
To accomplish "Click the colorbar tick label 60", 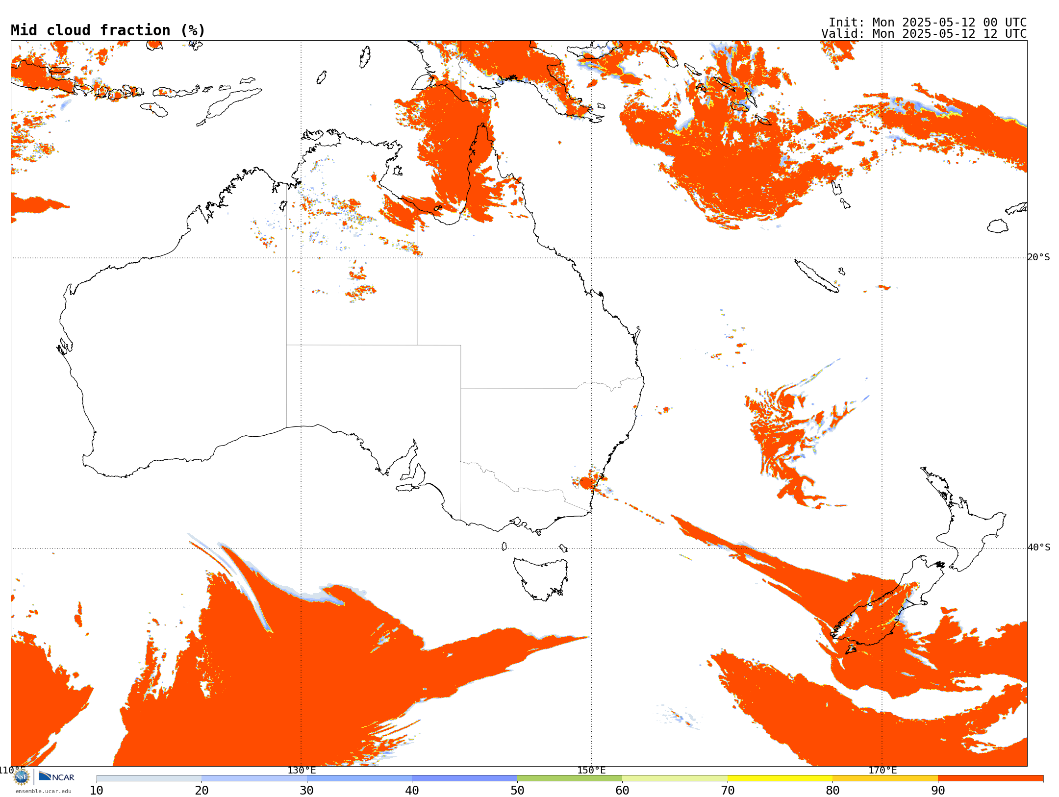I will (622, 790).
